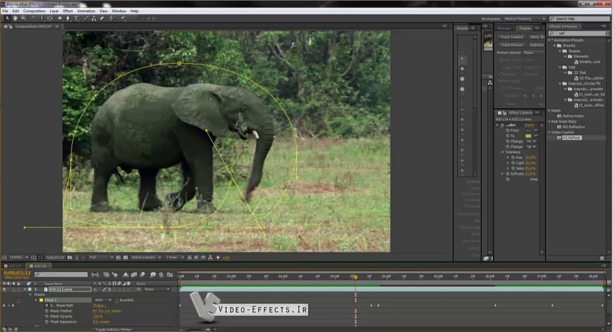
Task: Click the snapshot camera icon under viewer
Action: (x=69, y=258)
